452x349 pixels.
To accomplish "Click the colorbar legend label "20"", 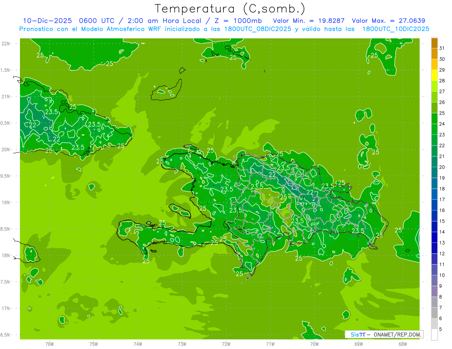I will coord(442,167).
